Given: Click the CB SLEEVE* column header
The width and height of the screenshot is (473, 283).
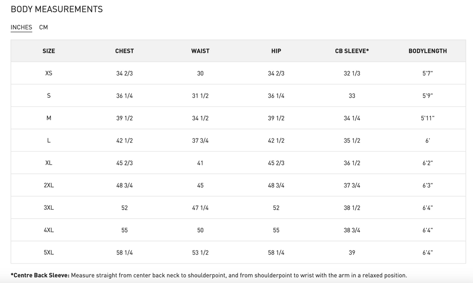Looking at the screenshot, I should tap(352, 51).
